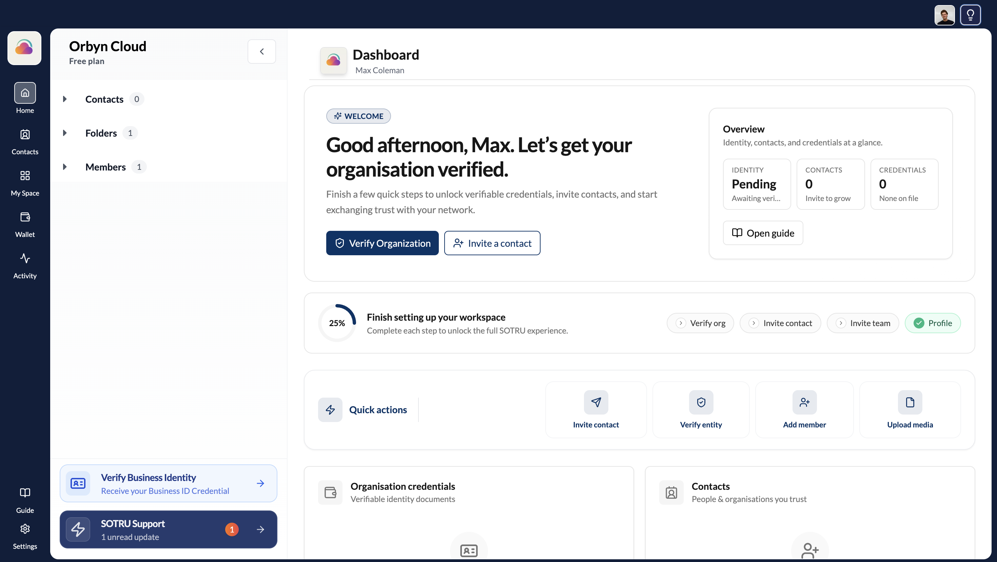Click 'People & organisations you trust' text
Screen dimensions: 997x562
click(x=749, y=499)
